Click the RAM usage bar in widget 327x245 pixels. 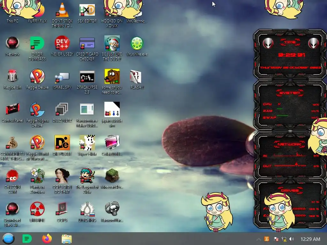[x=280, y=109]
